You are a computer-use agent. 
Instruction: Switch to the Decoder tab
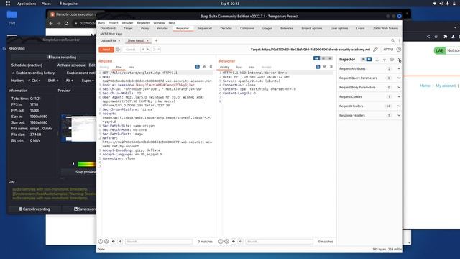click(226, 29)
